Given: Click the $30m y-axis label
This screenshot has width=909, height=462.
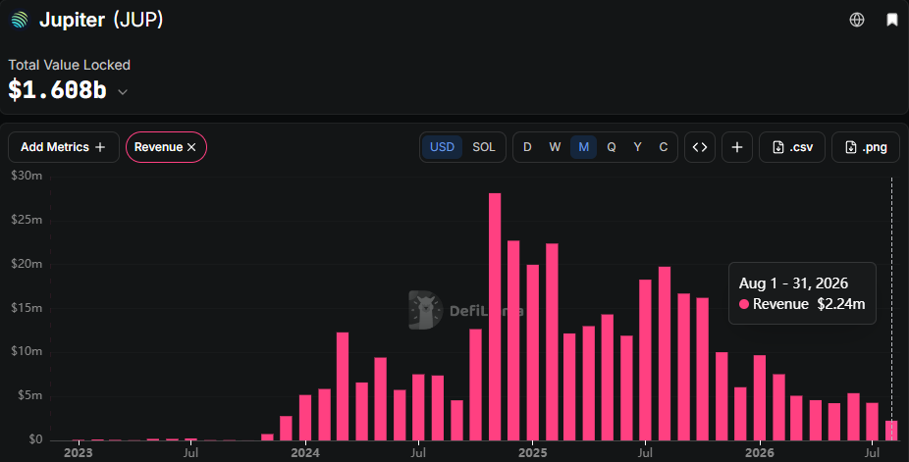Looking at the screenshot, I should pos(27,176).
